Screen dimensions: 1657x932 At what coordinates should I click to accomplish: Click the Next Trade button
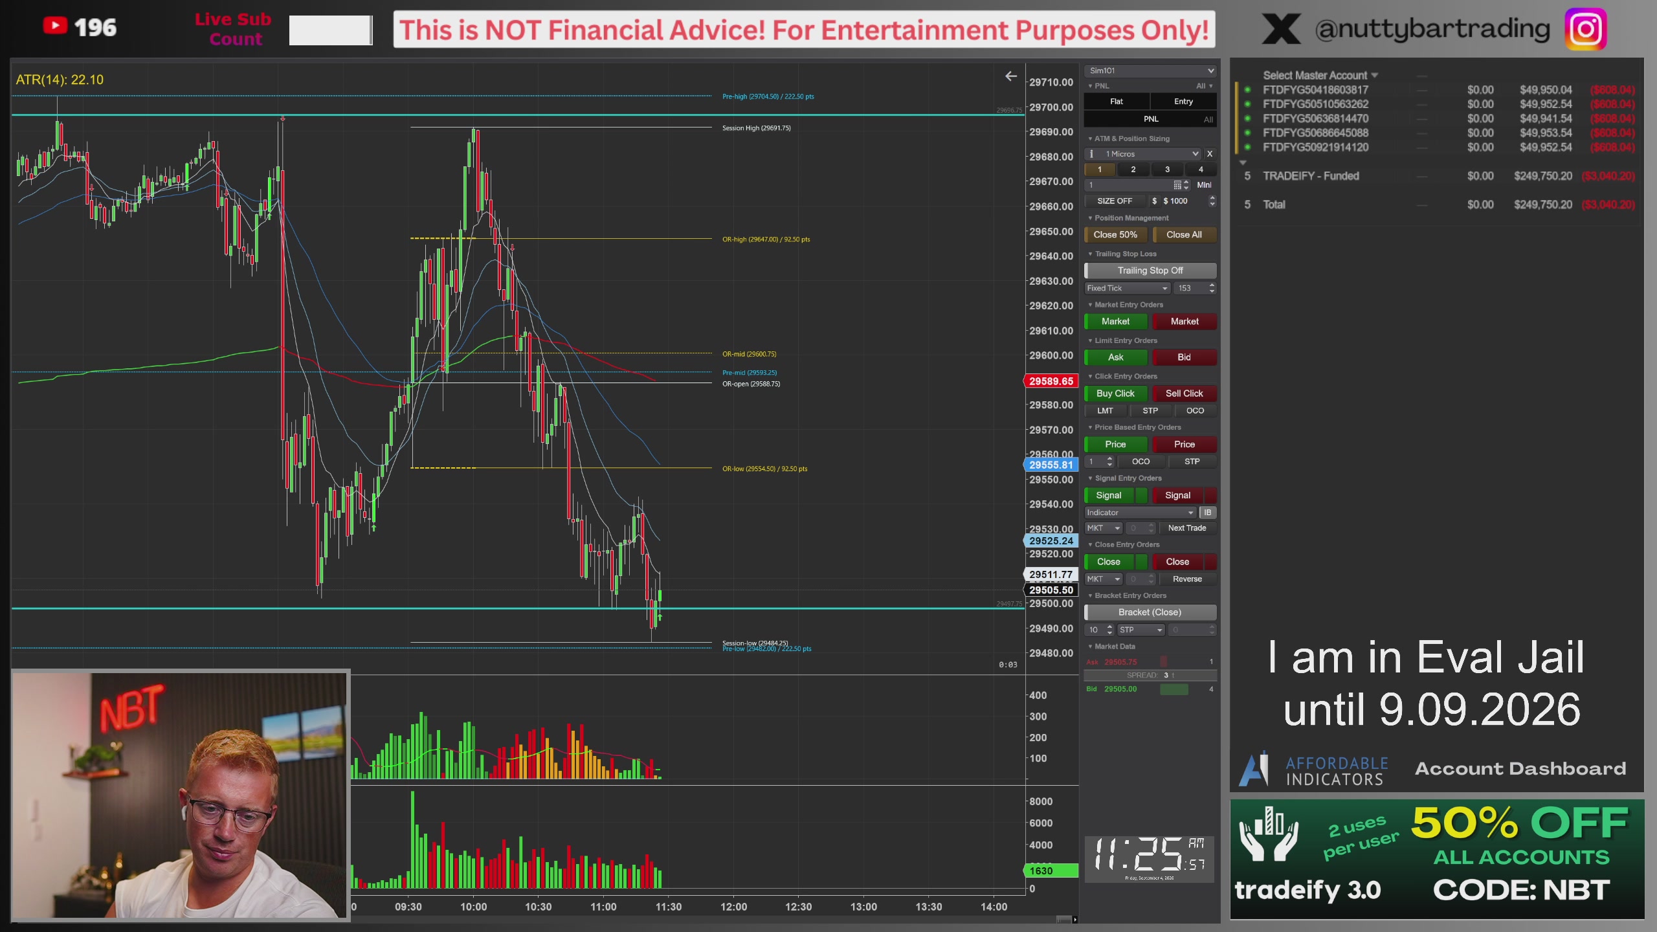coord(1187,528)
